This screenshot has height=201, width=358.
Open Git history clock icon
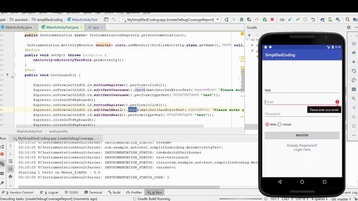[x=305, y=20]
